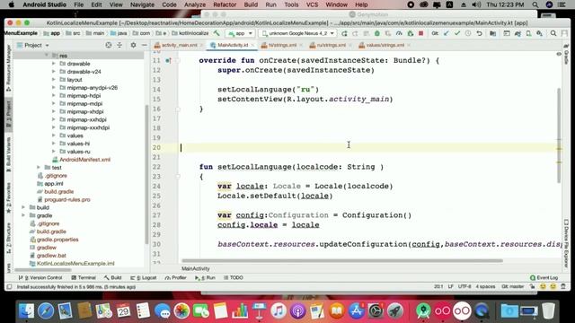Open the Project view type dropdown
Image resolution: width=575 pixels, height=323 pixels.
point(33,45)
